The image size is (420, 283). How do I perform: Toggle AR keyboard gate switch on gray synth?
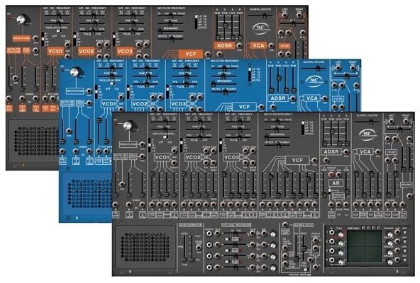[329, 191]
